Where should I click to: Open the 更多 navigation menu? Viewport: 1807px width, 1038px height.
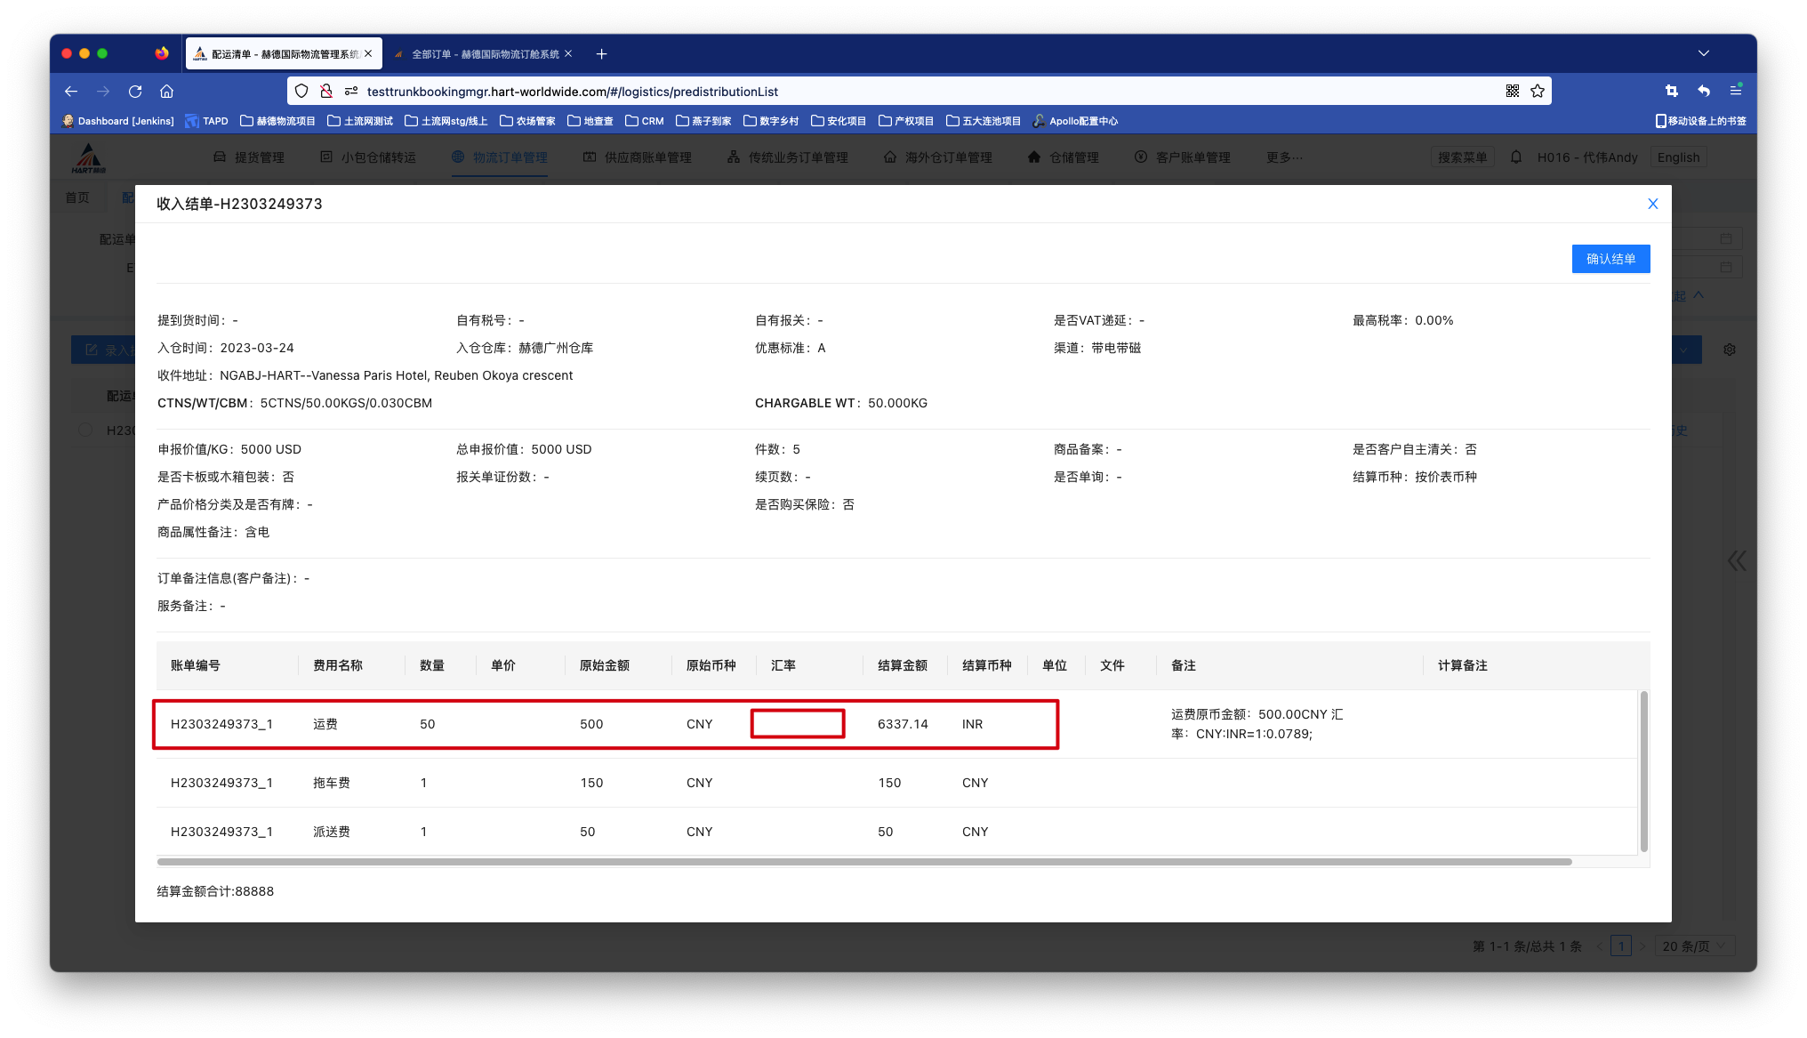(x=1284, y=157)
